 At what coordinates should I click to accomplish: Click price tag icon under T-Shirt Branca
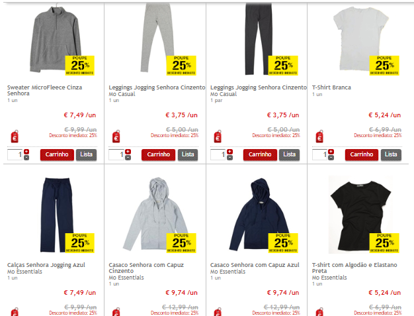click(319, 136)
